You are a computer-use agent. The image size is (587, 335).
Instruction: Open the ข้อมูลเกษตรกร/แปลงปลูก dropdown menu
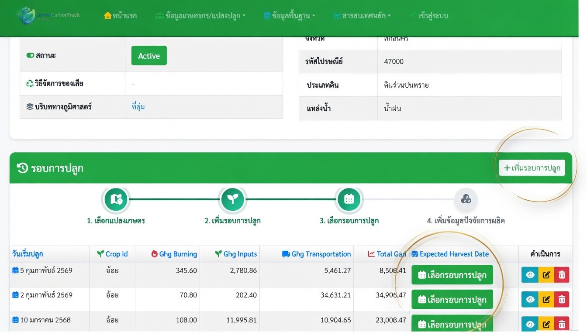(200, 16)
